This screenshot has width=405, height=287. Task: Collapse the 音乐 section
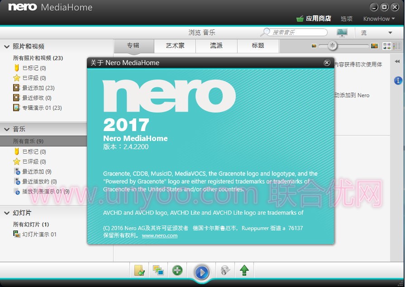[x=7, y=129]
